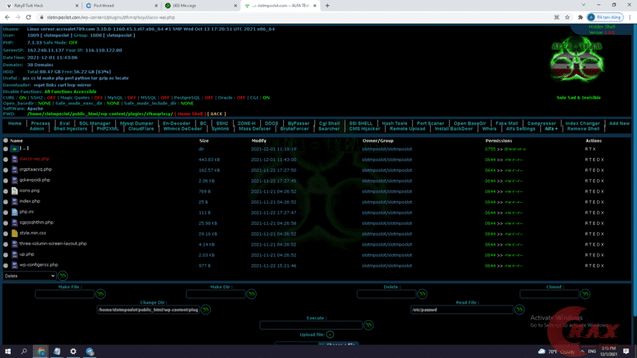
Task: Click the Home Shell link in PWD row
Action: pyautogui.click(x=191, y=114)
